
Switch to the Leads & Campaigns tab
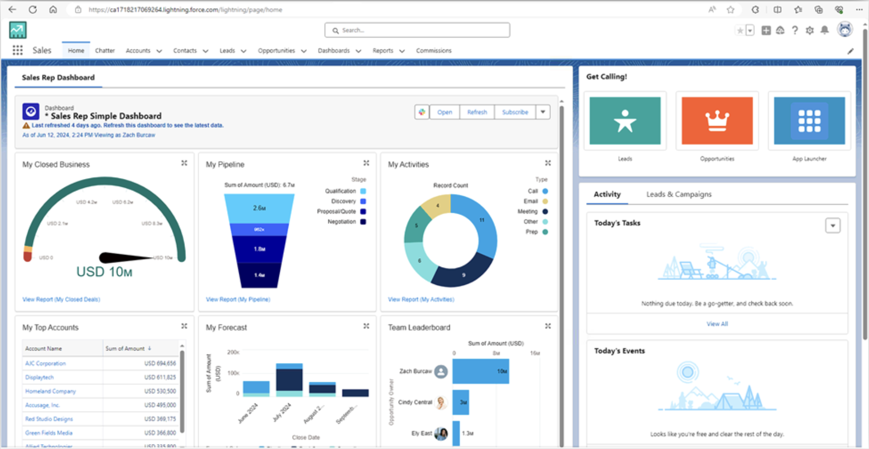point(679,194)
